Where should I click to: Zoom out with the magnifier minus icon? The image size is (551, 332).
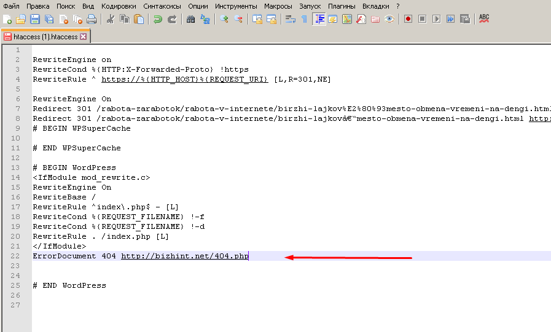[x=238, y=19]
